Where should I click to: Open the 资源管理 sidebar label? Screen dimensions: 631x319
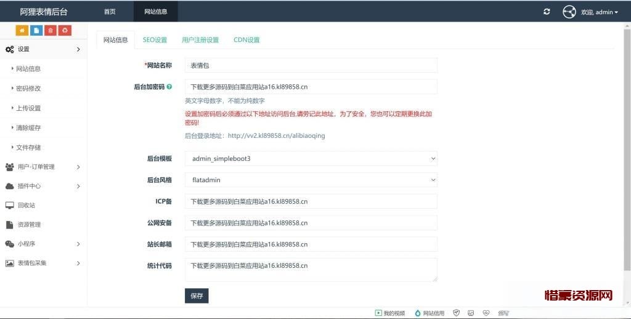click(x=30, y=224)
